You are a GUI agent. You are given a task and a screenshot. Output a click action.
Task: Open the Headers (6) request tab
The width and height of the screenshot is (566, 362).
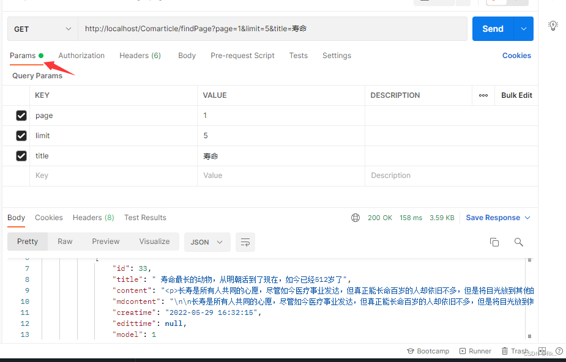(140, 56)
